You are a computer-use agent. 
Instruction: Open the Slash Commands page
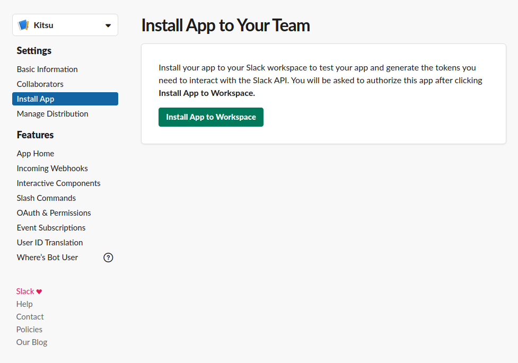click(x=46, y=198)
